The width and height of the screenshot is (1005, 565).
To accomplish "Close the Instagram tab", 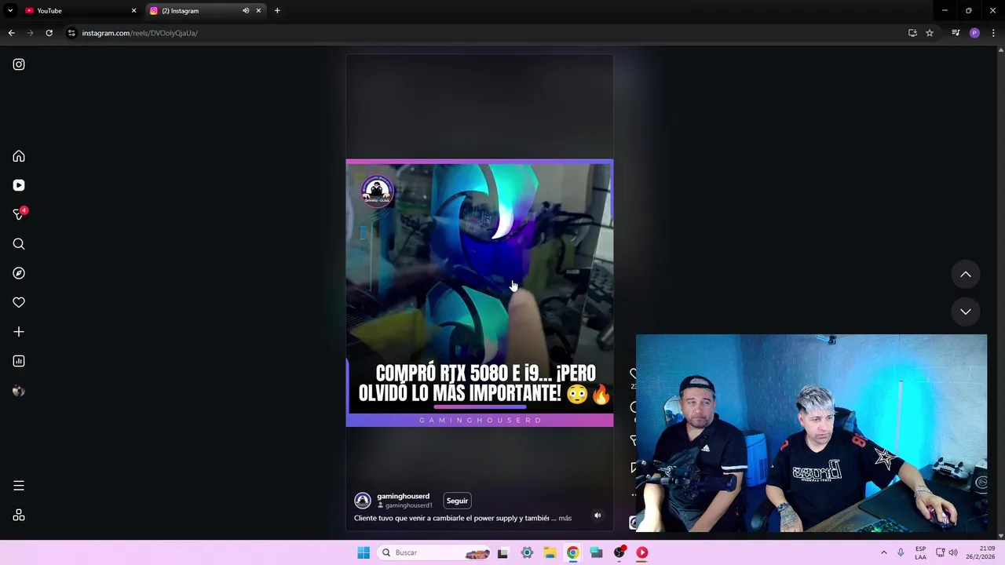I will [x=258, y=11].
